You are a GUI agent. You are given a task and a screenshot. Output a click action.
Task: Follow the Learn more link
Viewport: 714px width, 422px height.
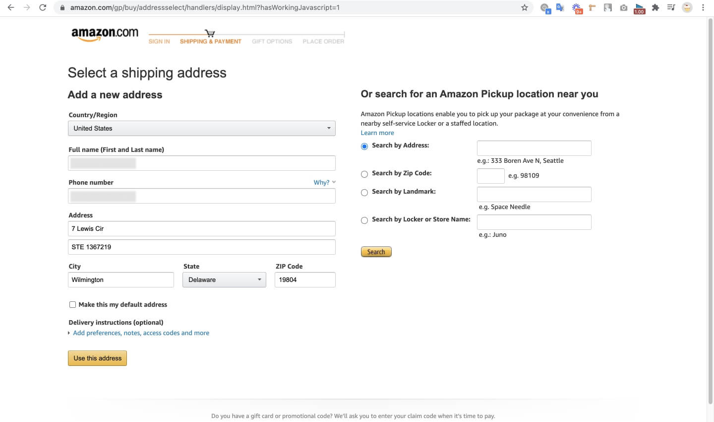click(377, 133)
